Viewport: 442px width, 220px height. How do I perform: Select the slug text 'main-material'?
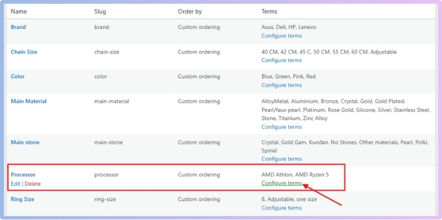112,101
